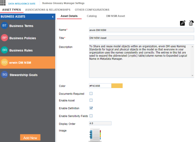This screenshot has height=142, width=195.
Task: Collapse the Business Assets panel chevron
Action: (53, 17)
